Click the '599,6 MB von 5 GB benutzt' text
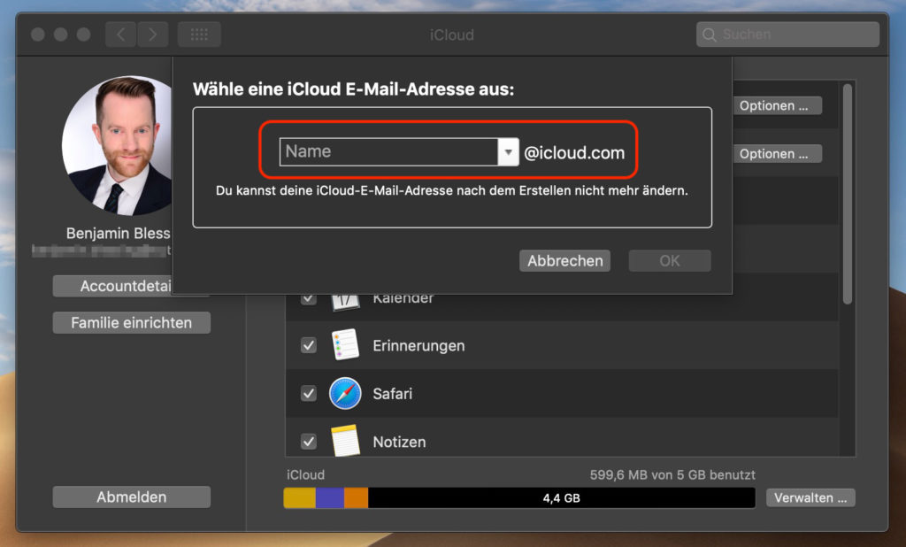This screenshot has height=547, width=906. click(672, 474)
